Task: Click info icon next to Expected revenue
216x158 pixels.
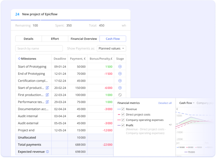Action: pyautogui.click(x=47, y=152)
